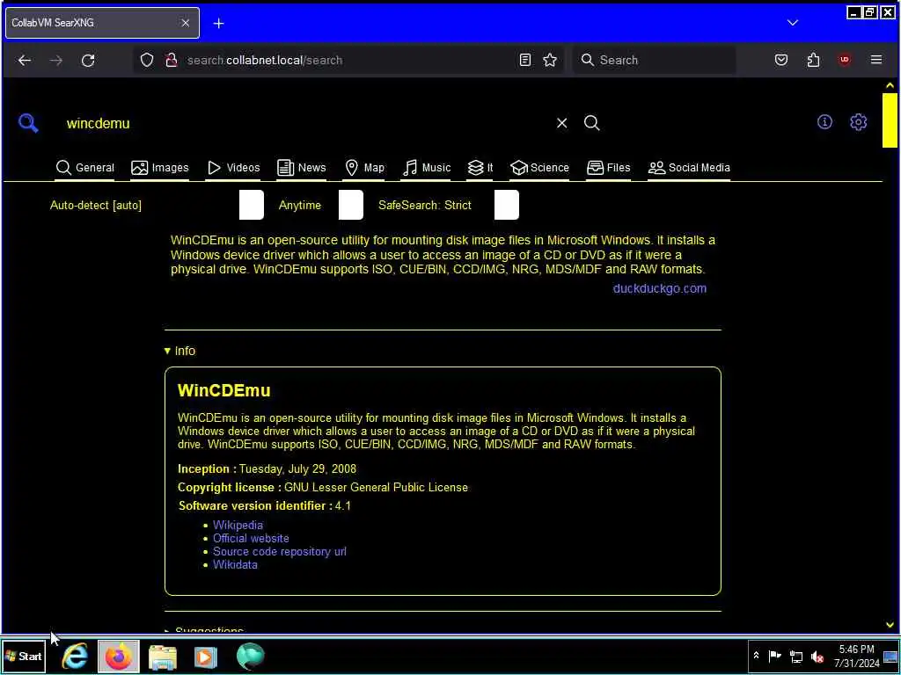Click the yellow vertical scrollbar thumb
Screen dimensions: 901x675
pos(889,120)
